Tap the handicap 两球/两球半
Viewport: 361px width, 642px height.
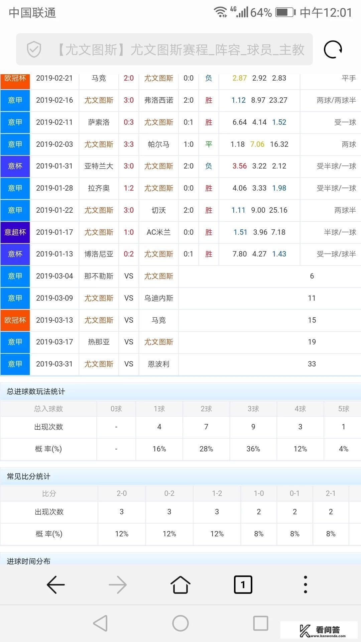click(x=336, y=100)
